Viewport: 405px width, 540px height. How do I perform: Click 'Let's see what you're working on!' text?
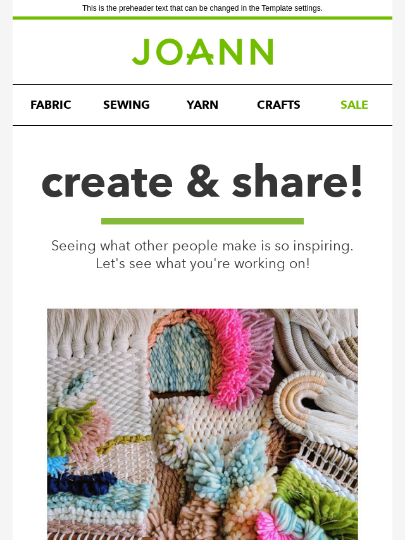[202, 264]
